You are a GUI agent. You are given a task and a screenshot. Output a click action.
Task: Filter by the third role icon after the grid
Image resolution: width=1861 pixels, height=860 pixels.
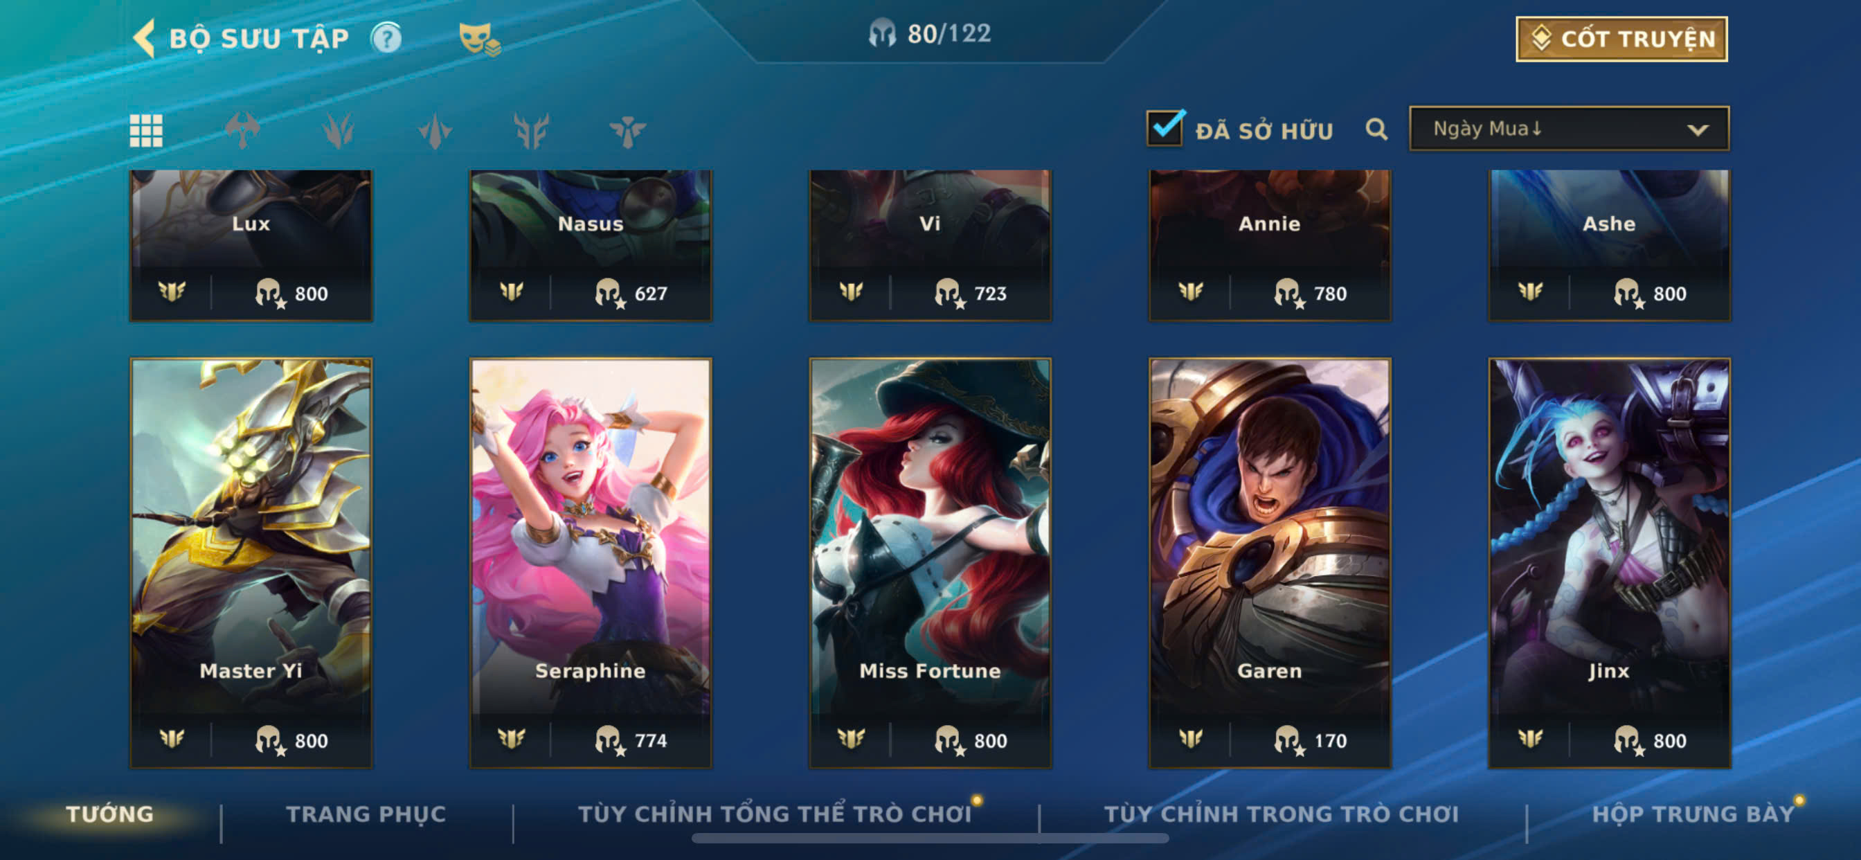click(x=435, y=131)
